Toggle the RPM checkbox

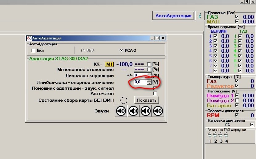pos(237,115)
